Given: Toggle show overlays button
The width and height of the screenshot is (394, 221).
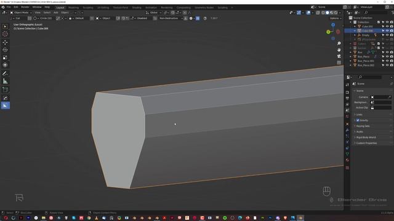Looking at the screenshot, I should (x=308, y=12).
